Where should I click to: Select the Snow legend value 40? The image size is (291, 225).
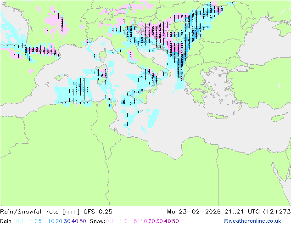[x=168, y=221]
